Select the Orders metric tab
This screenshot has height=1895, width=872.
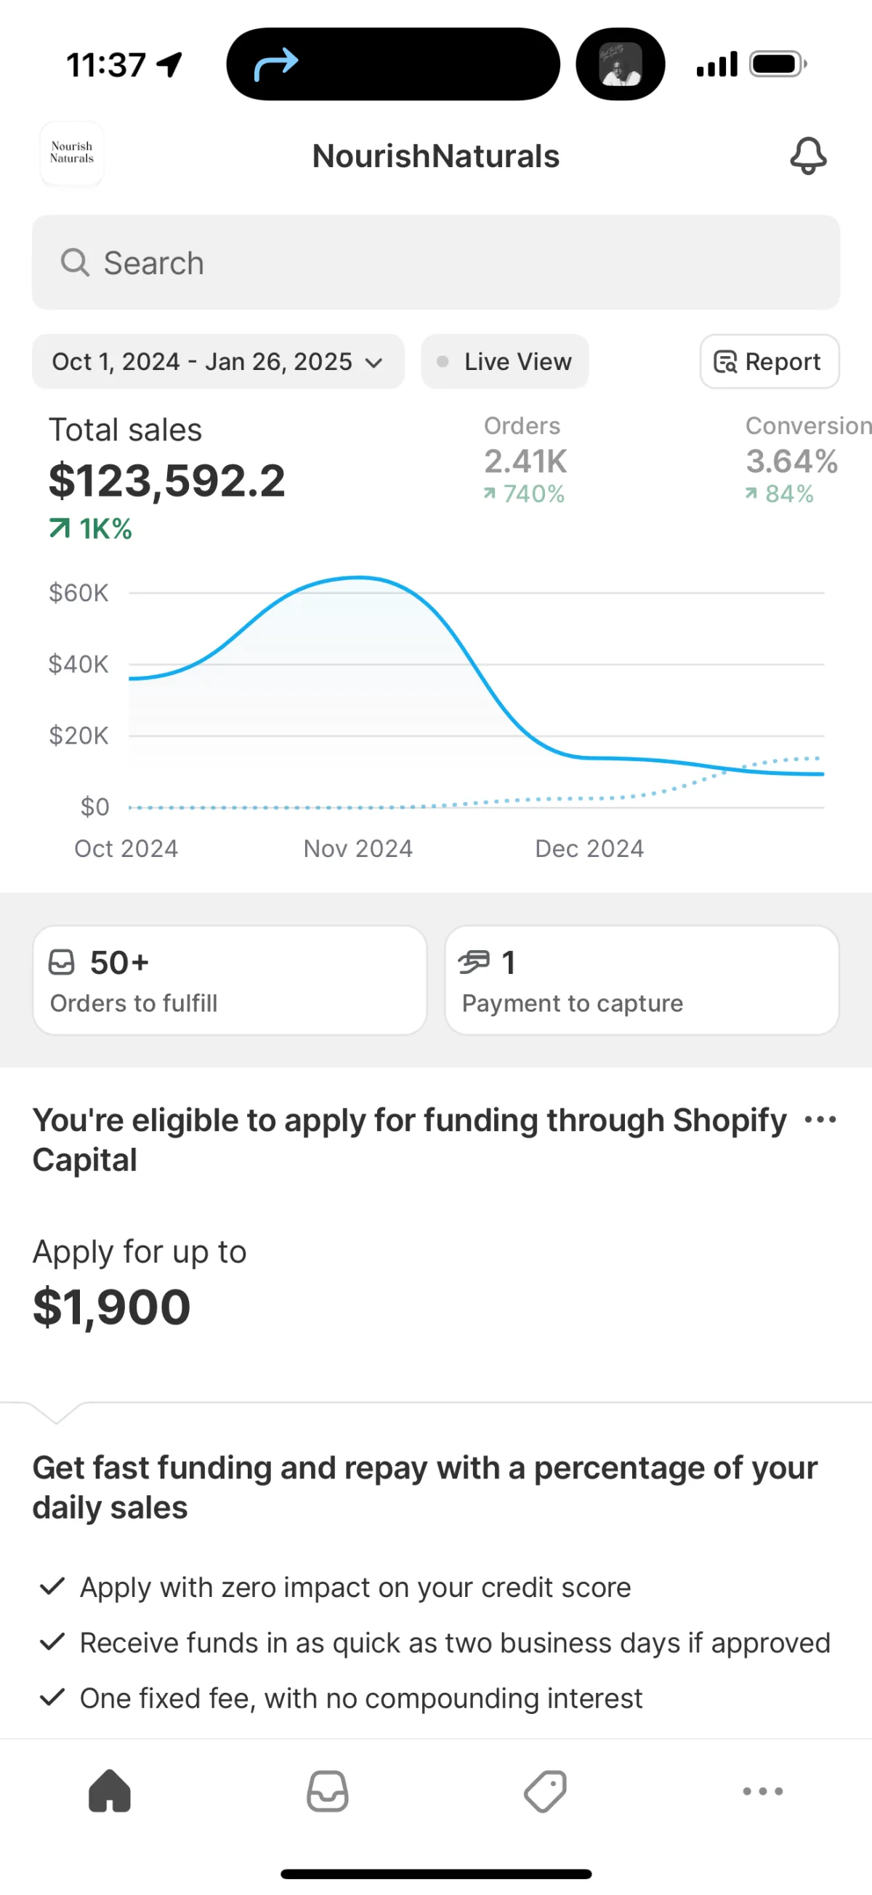point(525,460)
